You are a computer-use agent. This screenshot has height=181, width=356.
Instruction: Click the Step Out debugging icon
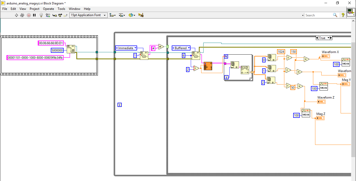click(x=65, y=15)
